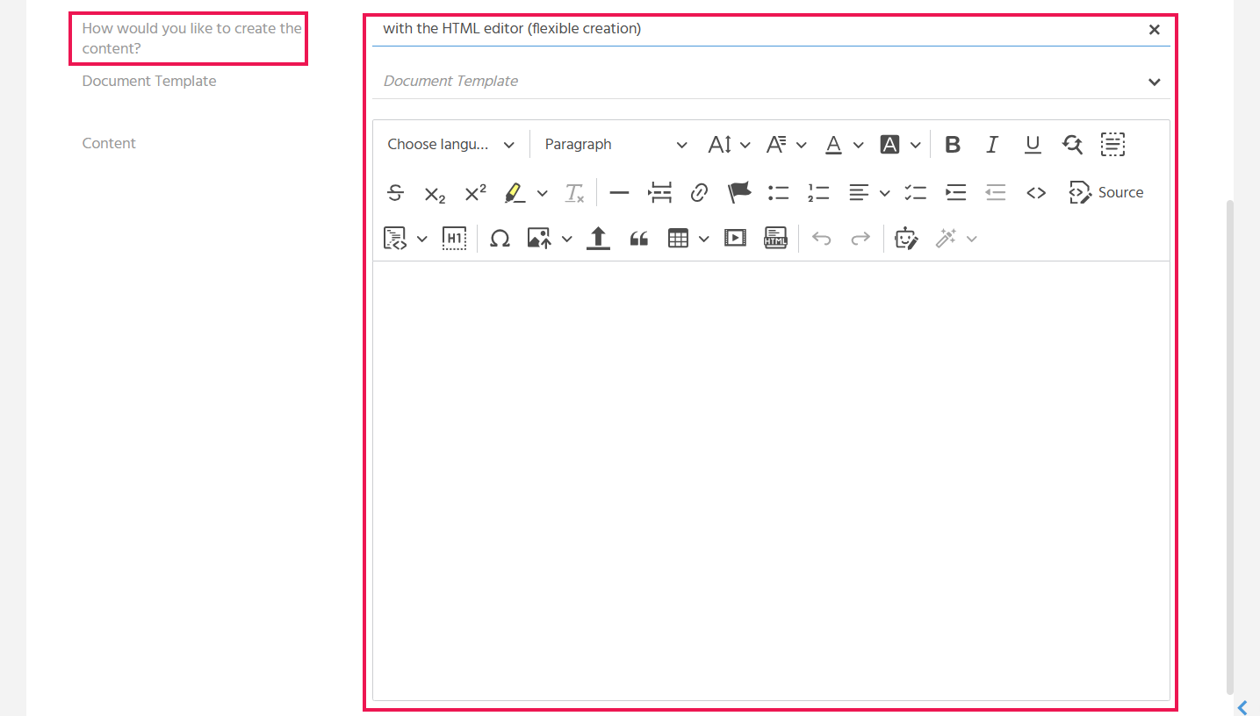Insert a block quote
The height and width of the screenshot is (716, 1260).
[638, 239]
